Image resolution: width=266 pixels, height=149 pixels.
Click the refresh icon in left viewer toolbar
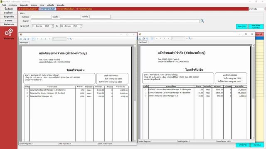tap(28, 39)
